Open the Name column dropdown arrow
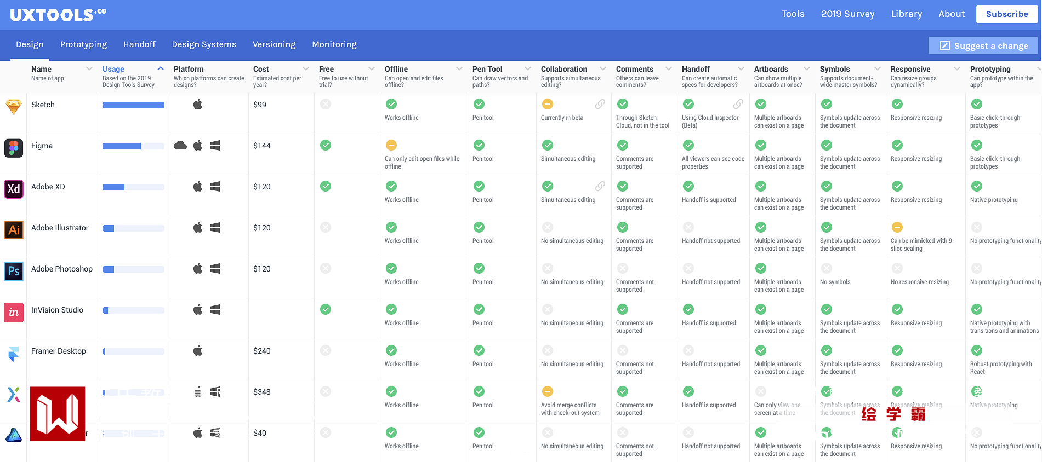The image size is (1042, 462). click(x=89, y=68)
